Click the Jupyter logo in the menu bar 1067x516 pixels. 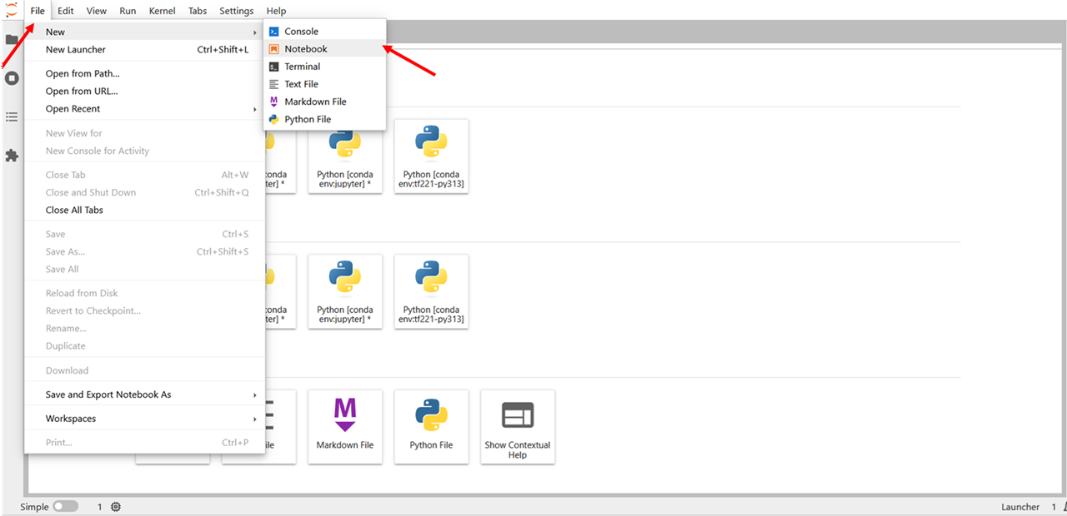pos(11,10)
